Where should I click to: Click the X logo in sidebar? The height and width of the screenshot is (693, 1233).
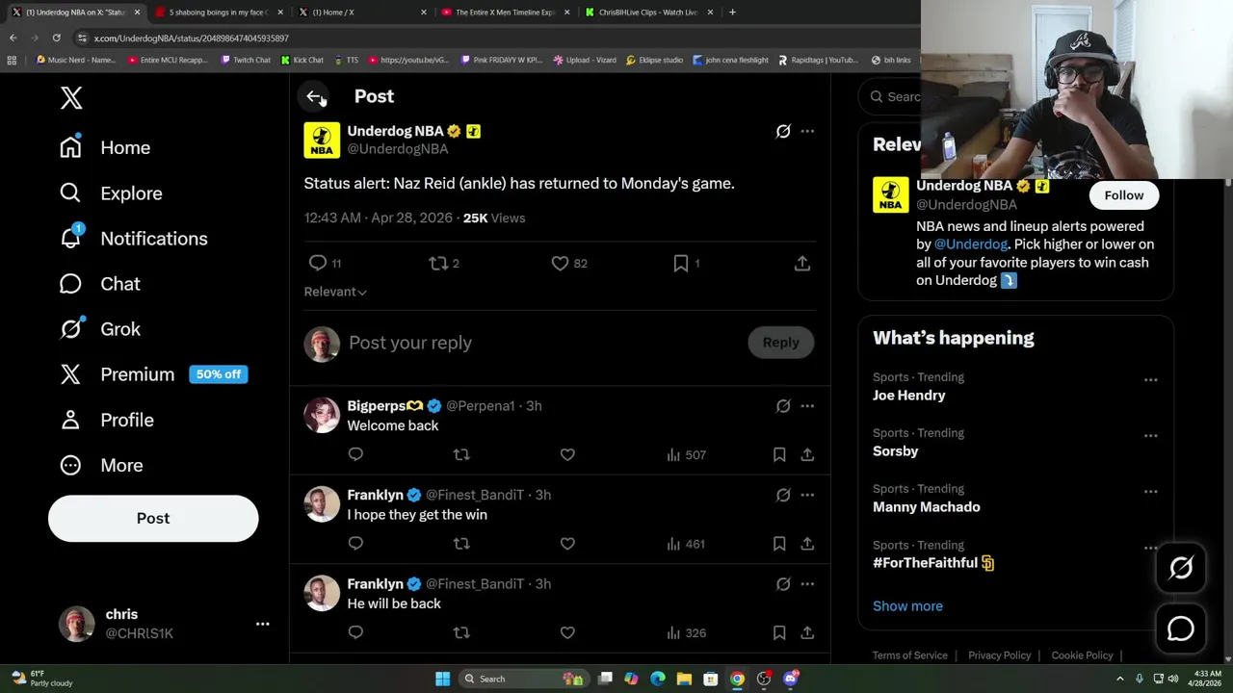pos(71,97)
